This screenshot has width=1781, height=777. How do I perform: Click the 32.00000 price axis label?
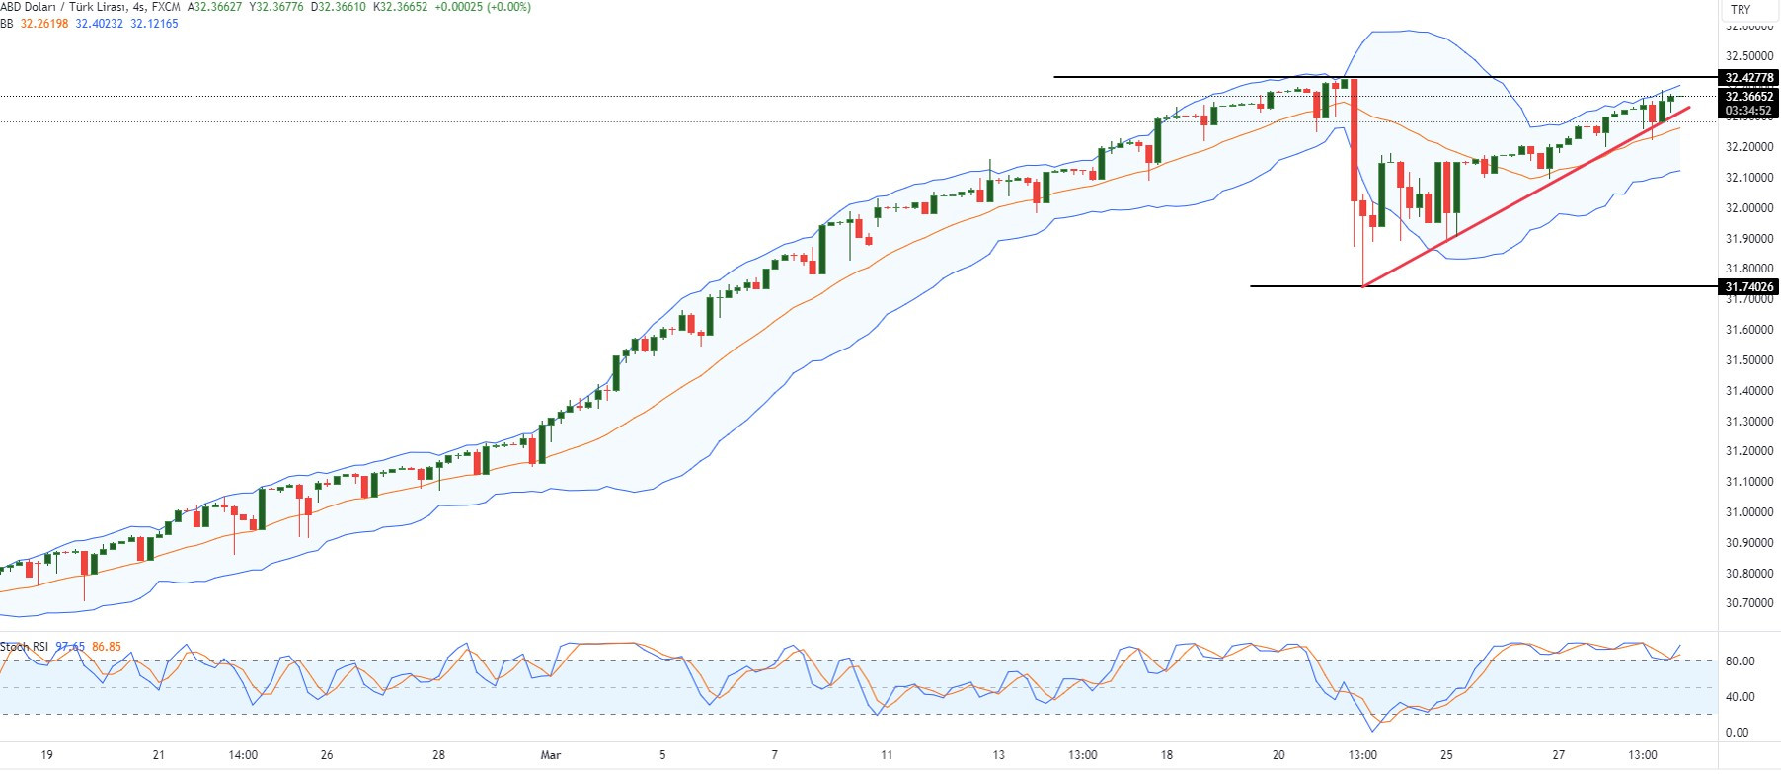coord(1748,208)
